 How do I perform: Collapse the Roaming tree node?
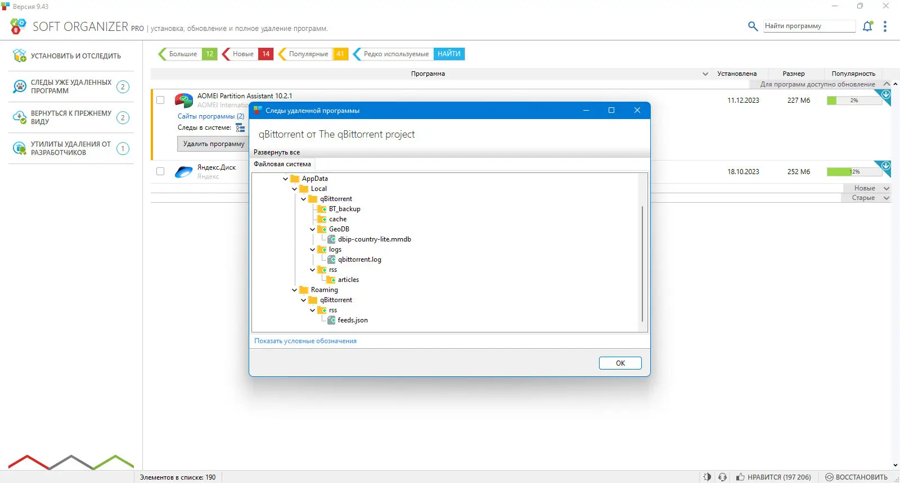294,290
